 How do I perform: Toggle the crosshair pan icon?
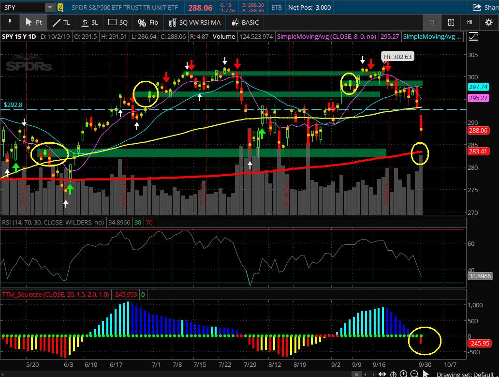coord(393,374)
